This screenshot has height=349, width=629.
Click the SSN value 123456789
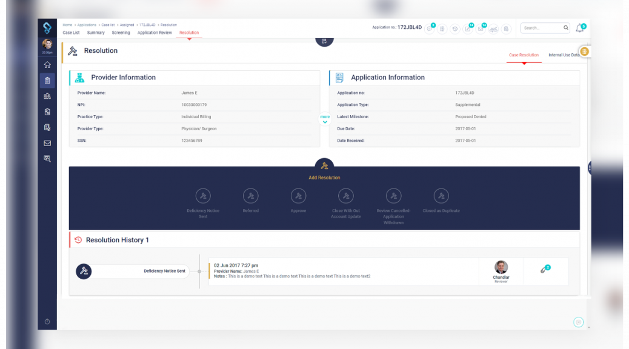191,141
